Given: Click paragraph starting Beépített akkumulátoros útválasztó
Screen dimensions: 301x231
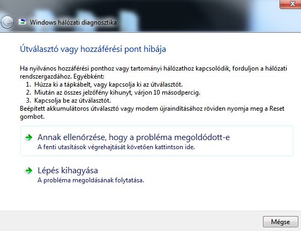Looking at the screenshot, I should click(x=152, y=112).
